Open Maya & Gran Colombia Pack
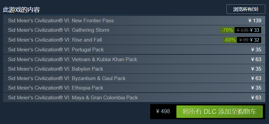Screen dimensions: 269x124 [x=134, y=98]
